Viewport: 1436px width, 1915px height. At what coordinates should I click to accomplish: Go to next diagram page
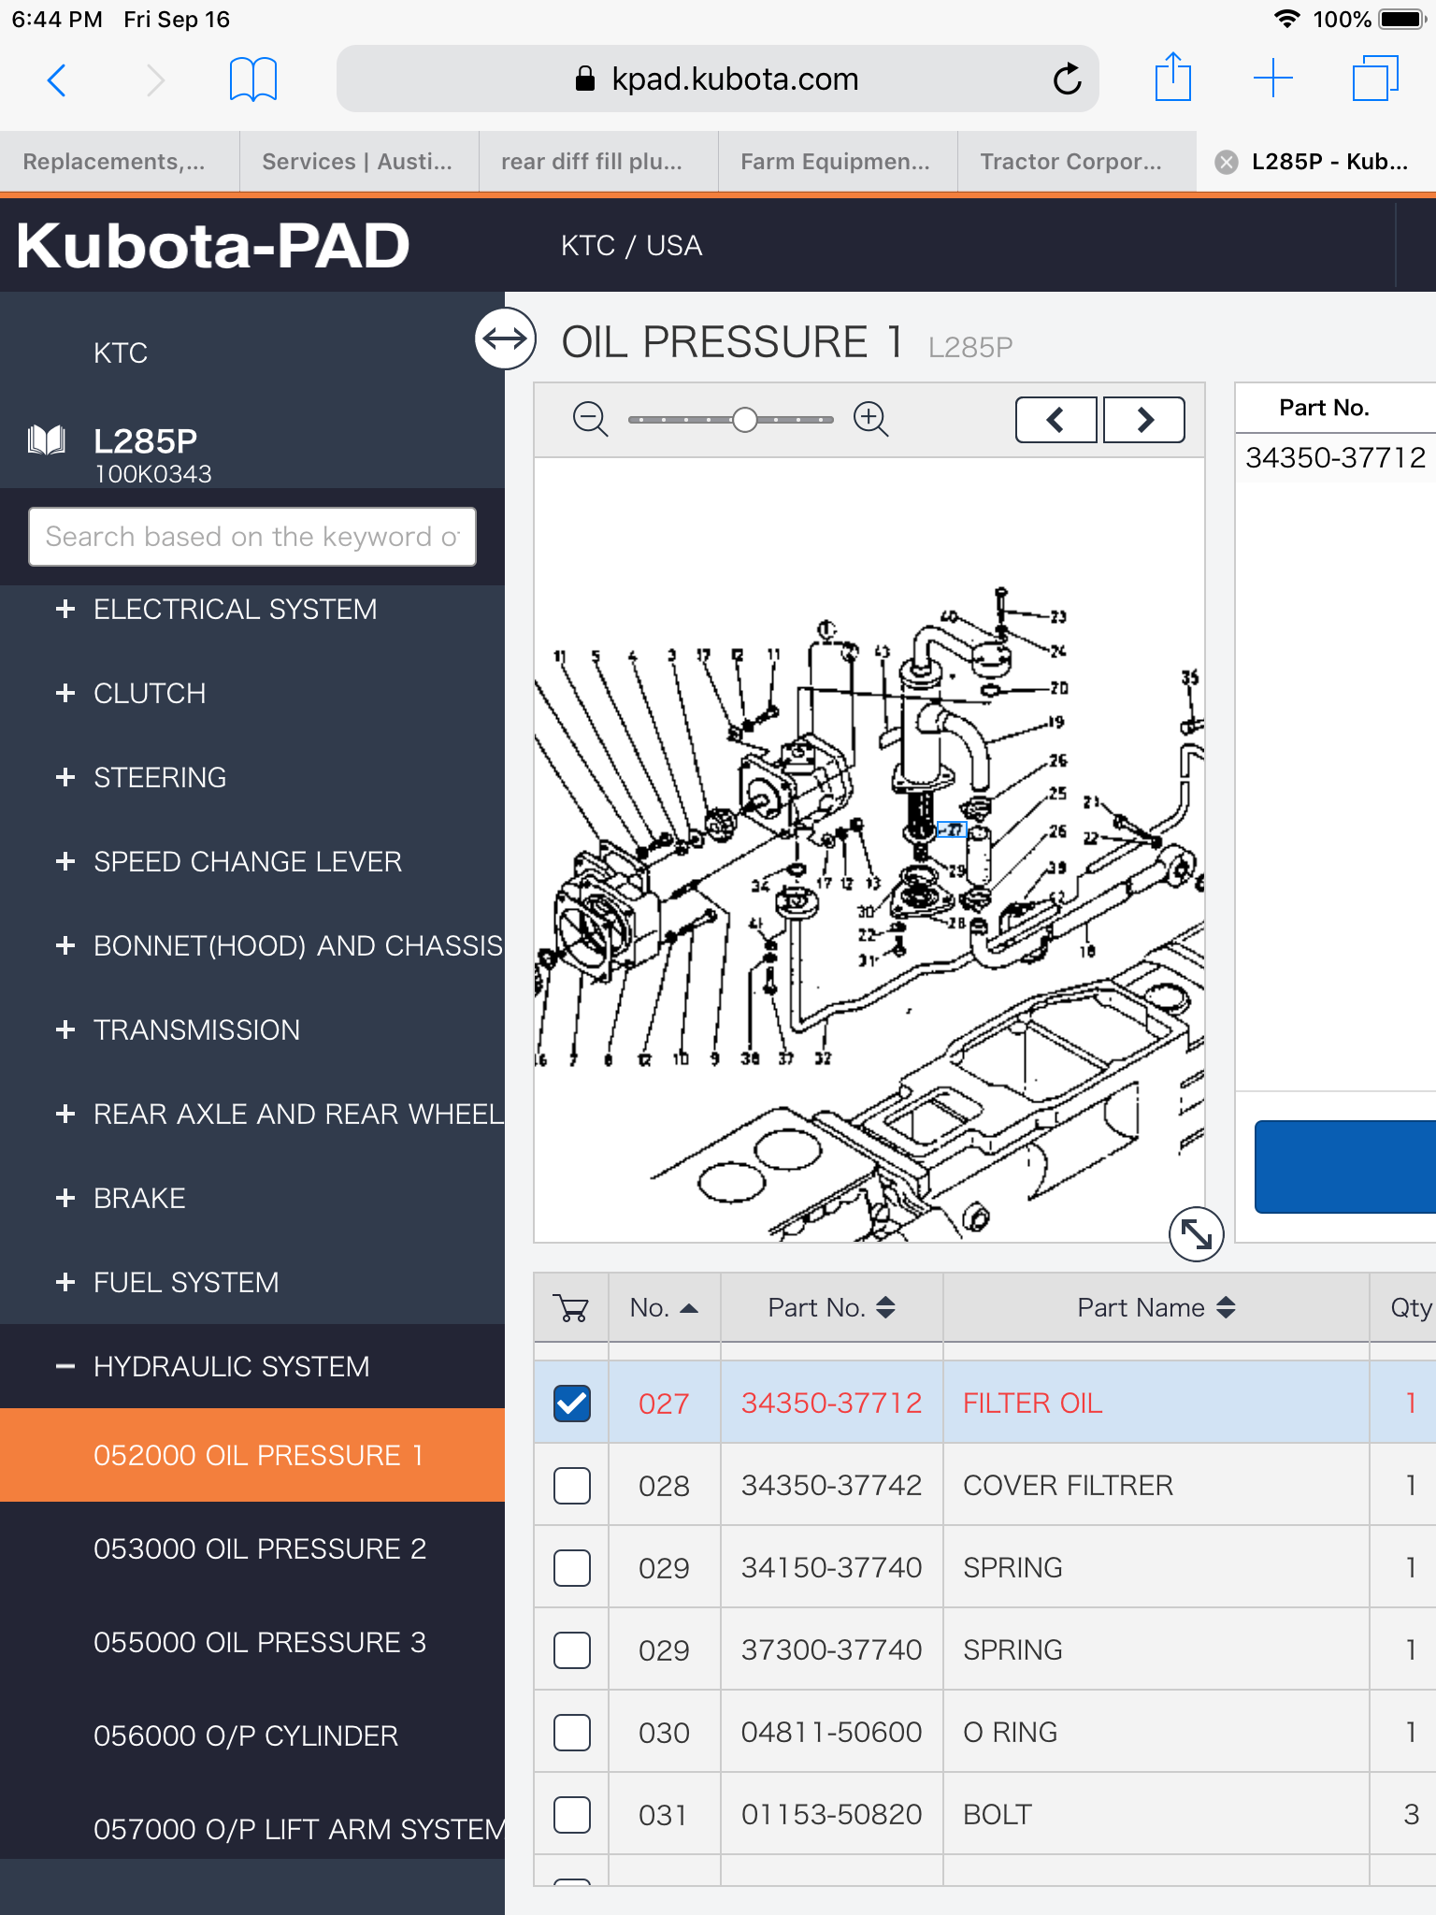click(x=1144, y=420)
